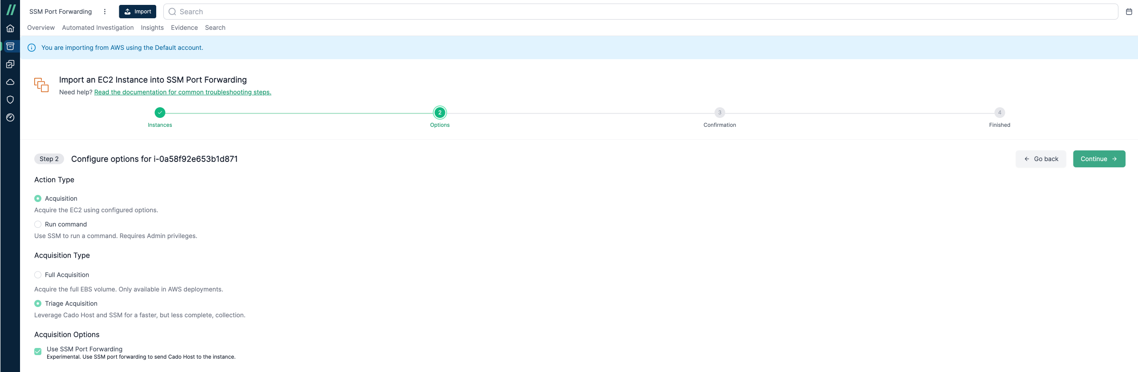The image size is (1138, 372).
Task: Switch to the Automated Investigation tab
Action: tap(98, 28)
